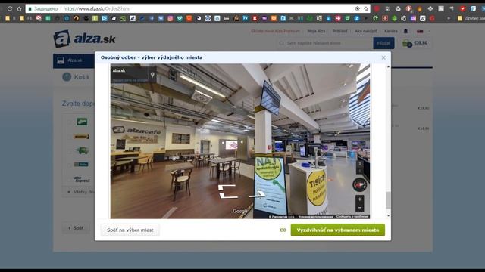Open the language flag selector
This screenshot has width=485, height=272.
pyautogui.click(x=420, y=31)
